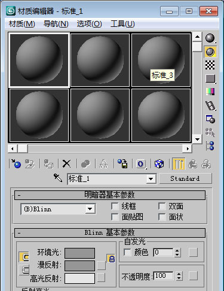The height and width of the screenshot is (291, 224).
Task: Enable the 线框 (Wire) checkbox
Action: pyautogui.click(x=115, y=207)
